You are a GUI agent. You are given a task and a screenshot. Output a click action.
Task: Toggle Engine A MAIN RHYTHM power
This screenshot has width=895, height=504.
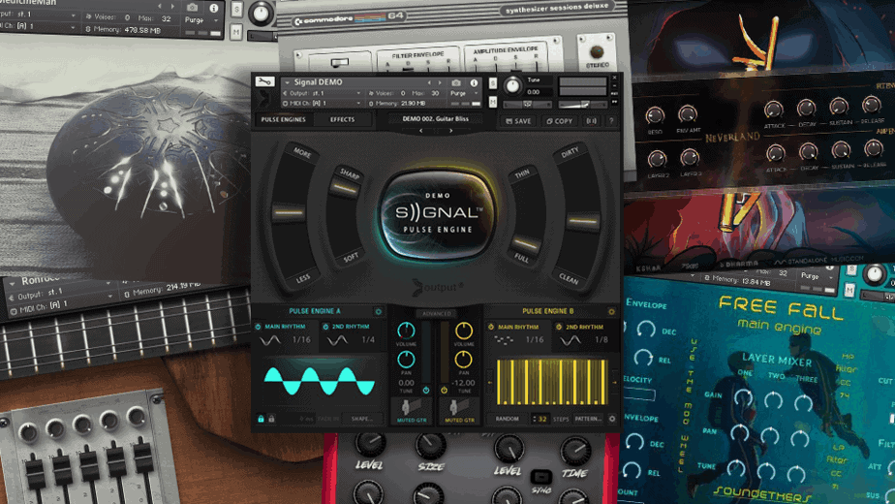coord(258,327)
